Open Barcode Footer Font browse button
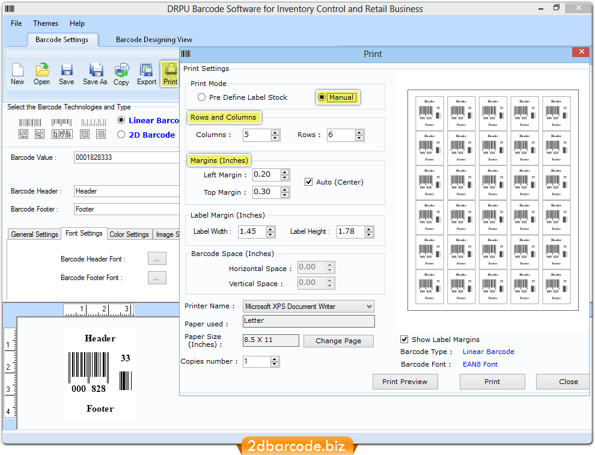This screenshot has height=455, width=595. point(157,278)
